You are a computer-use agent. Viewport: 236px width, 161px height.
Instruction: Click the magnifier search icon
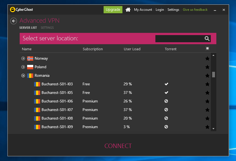point(207,39)
